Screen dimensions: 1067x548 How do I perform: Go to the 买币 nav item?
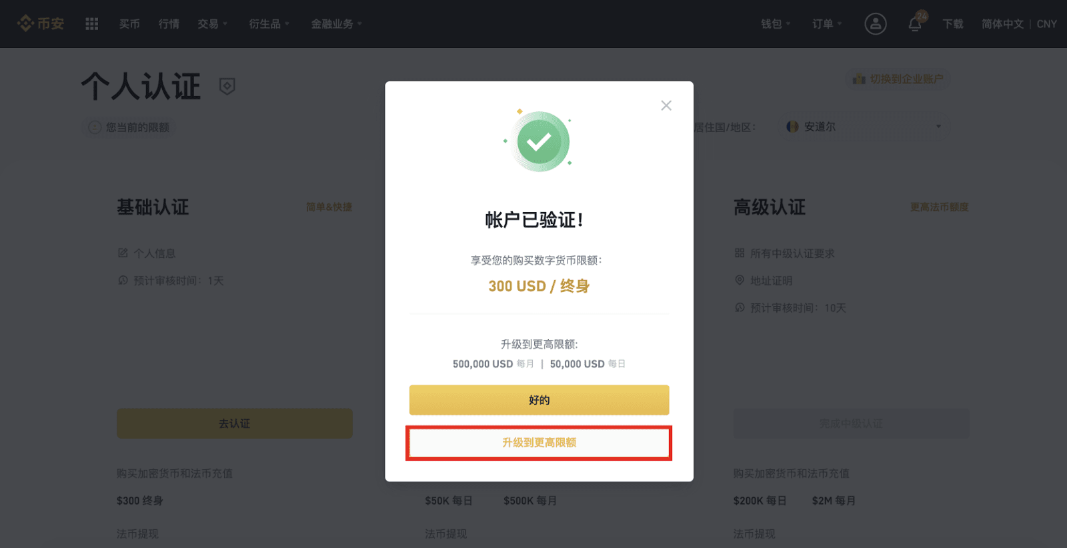tap(129, 24)
